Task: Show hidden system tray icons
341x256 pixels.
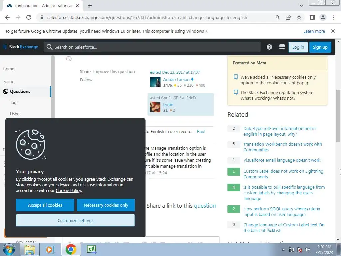Action: [x=283, y=250]
